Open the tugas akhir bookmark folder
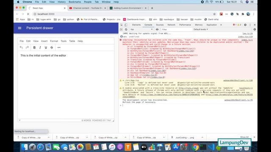Viewport: 271px width, 152px height. click(44, 19)
